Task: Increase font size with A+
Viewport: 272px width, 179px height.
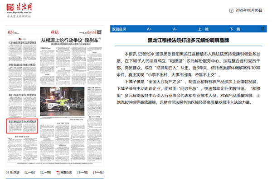Action: [149, 29]
